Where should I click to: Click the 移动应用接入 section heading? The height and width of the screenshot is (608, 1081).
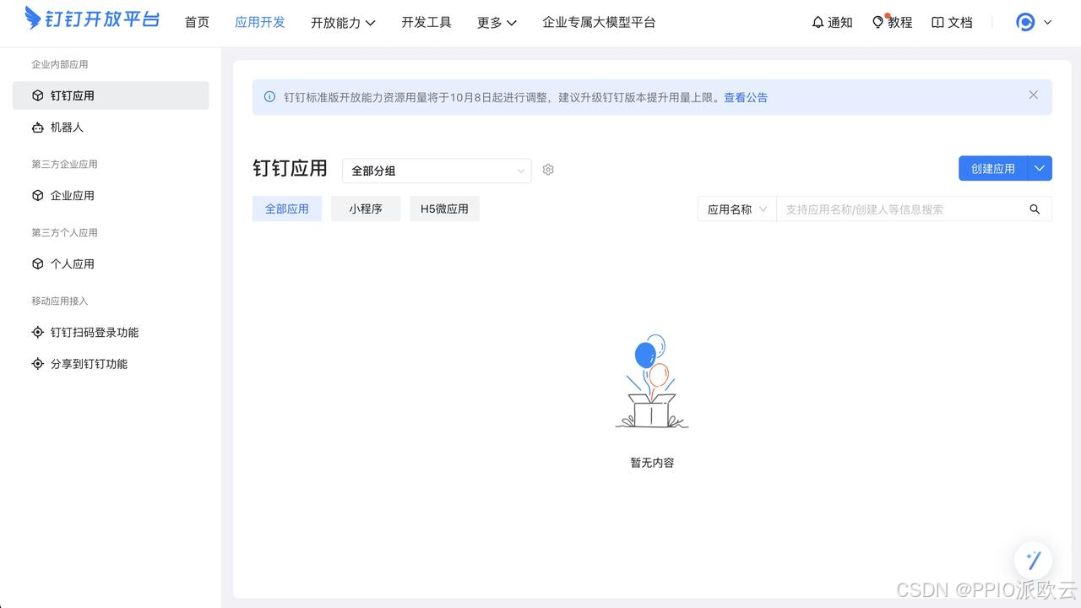tap(60, 301)
